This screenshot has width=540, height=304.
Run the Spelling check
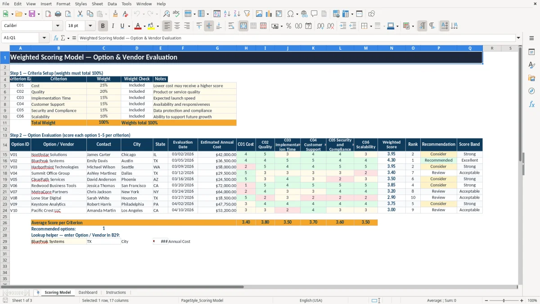point(176,14)
